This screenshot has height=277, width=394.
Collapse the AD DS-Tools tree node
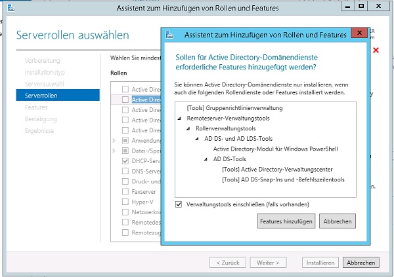tap(206, 159)
